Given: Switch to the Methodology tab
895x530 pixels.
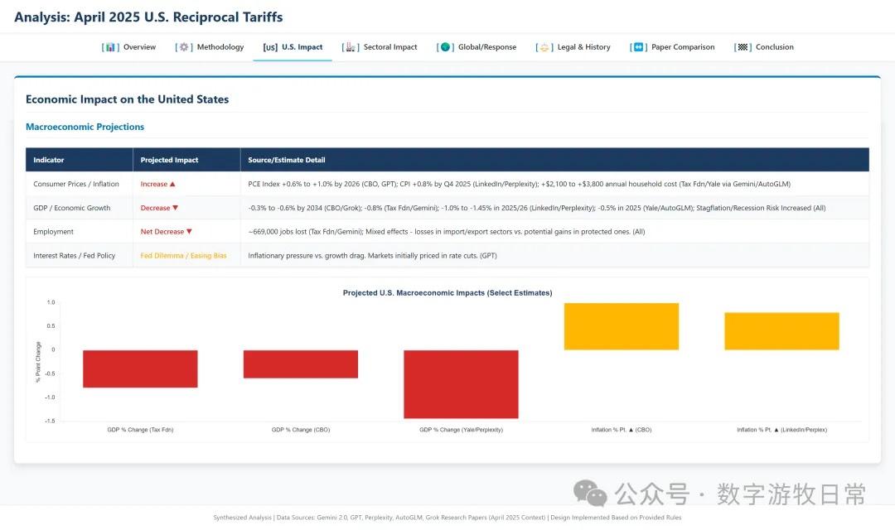Looking at the screenshot, I should pos(220,47).
